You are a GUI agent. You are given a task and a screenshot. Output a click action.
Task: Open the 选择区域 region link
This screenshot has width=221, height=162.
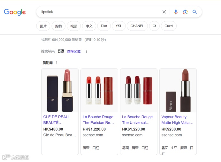(x=74, y=51)
